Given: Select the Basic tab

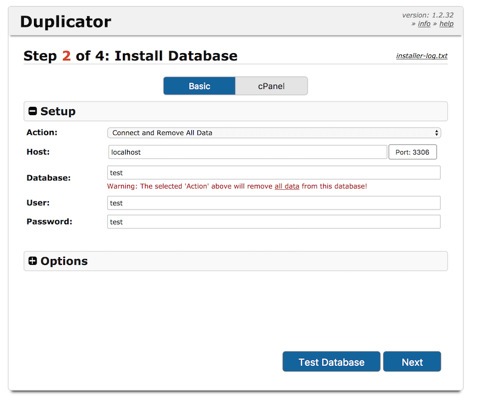Looking at the screenshot, I should (199, 86).
